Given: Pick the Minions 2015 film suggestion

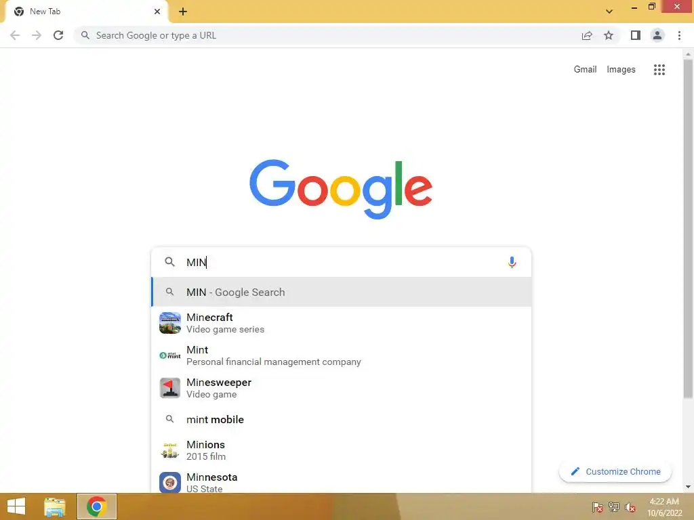Looking at the screenshot, I should point(342,450).
